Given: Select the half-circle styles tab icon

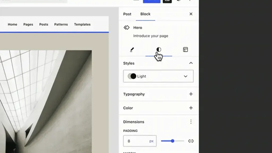Looking at the screenshot, I should pyautogui.click(x=159, y=49).
